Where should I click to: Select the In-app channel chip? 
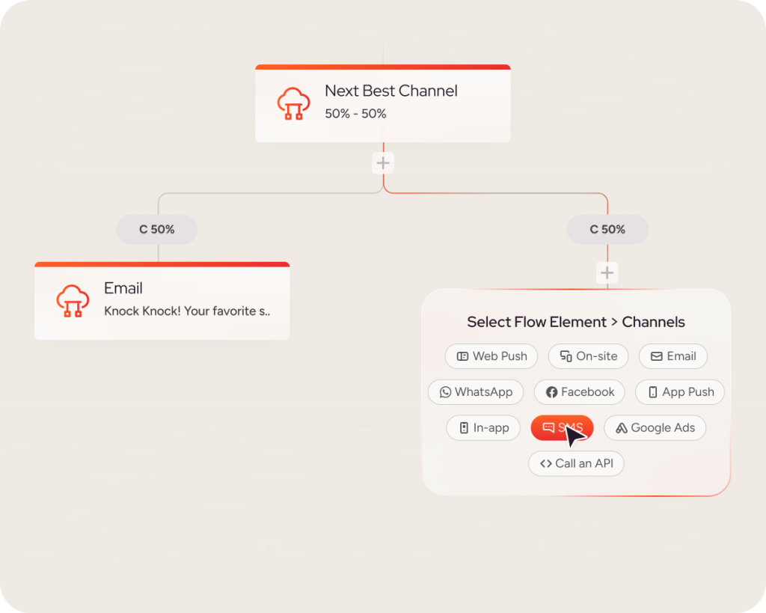coord(483,427)
